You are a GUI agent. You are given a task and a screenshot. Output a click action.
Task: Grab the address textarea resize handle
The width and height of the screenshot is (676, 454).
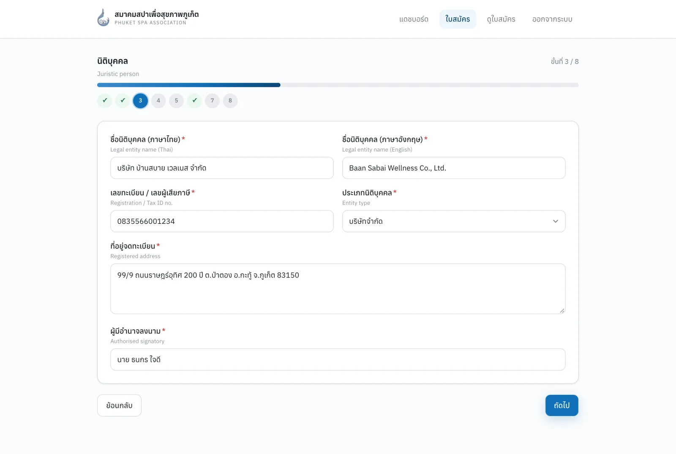click(562, 310)
